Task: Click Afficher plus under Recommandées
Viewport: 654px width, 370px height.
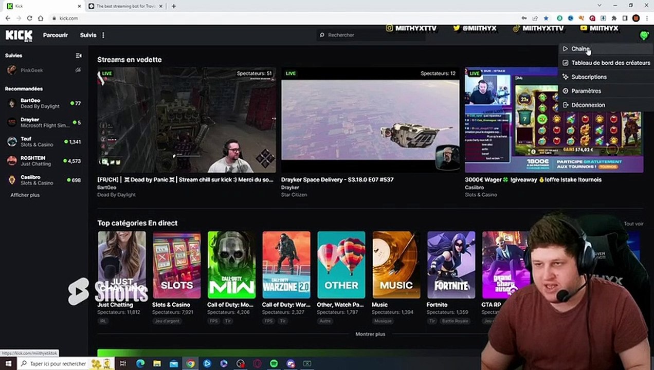Action: [25, 195]
